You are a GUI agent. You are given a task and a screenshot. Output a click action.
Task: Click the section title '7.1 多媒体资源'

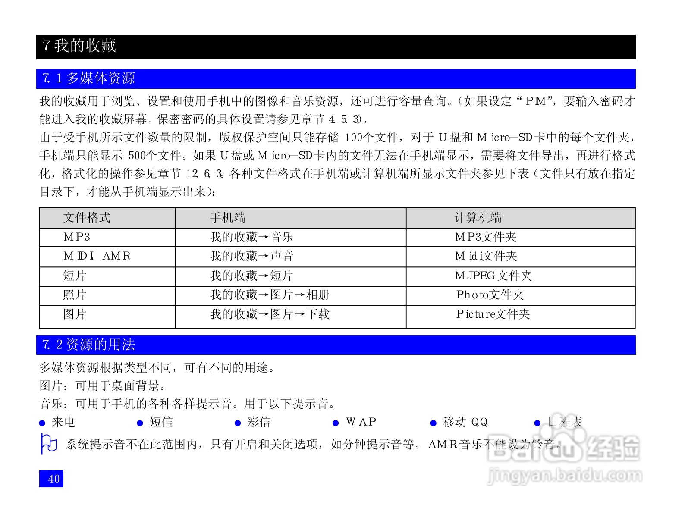[x=88, y=78]
